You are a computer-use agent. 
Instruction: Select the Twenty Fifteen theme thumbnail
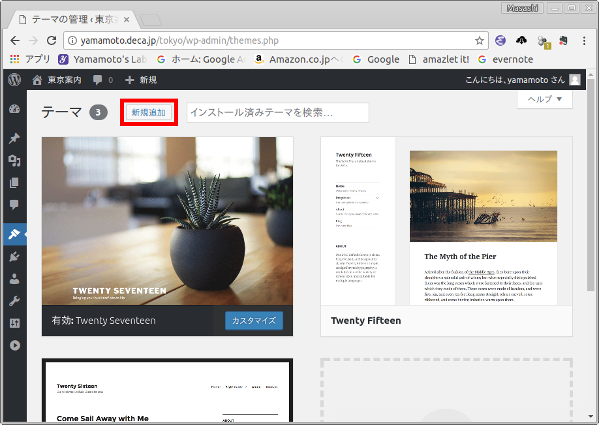[x=446, y=220]
